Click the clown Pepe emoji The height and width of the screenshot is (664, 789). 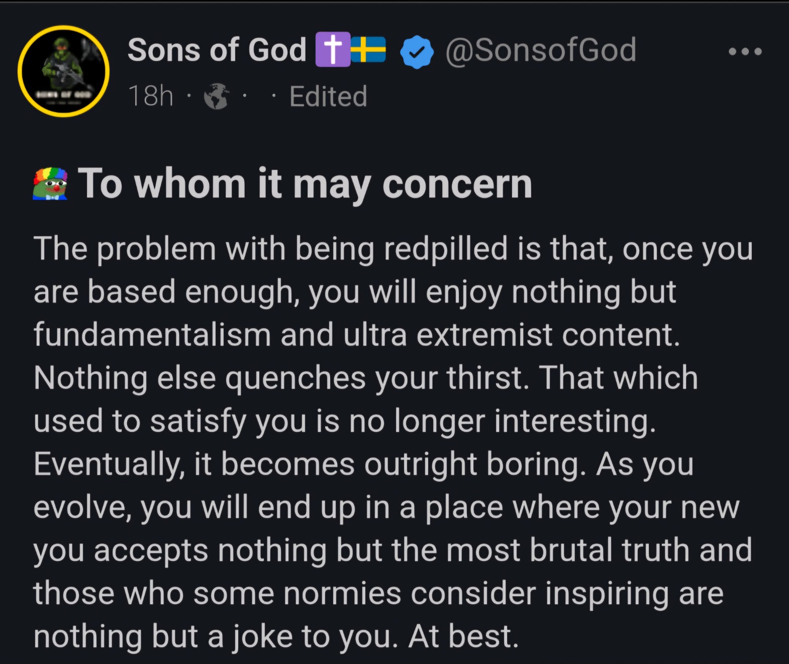point(50,184)
